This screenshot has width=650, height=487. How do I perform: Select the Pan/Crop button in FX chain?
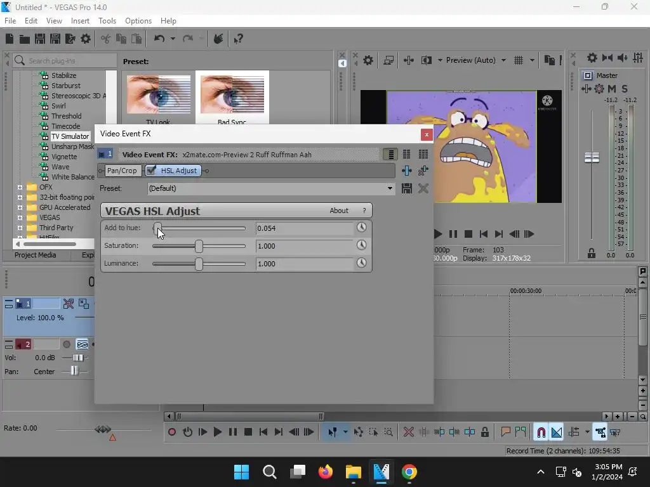coord(121,171)
